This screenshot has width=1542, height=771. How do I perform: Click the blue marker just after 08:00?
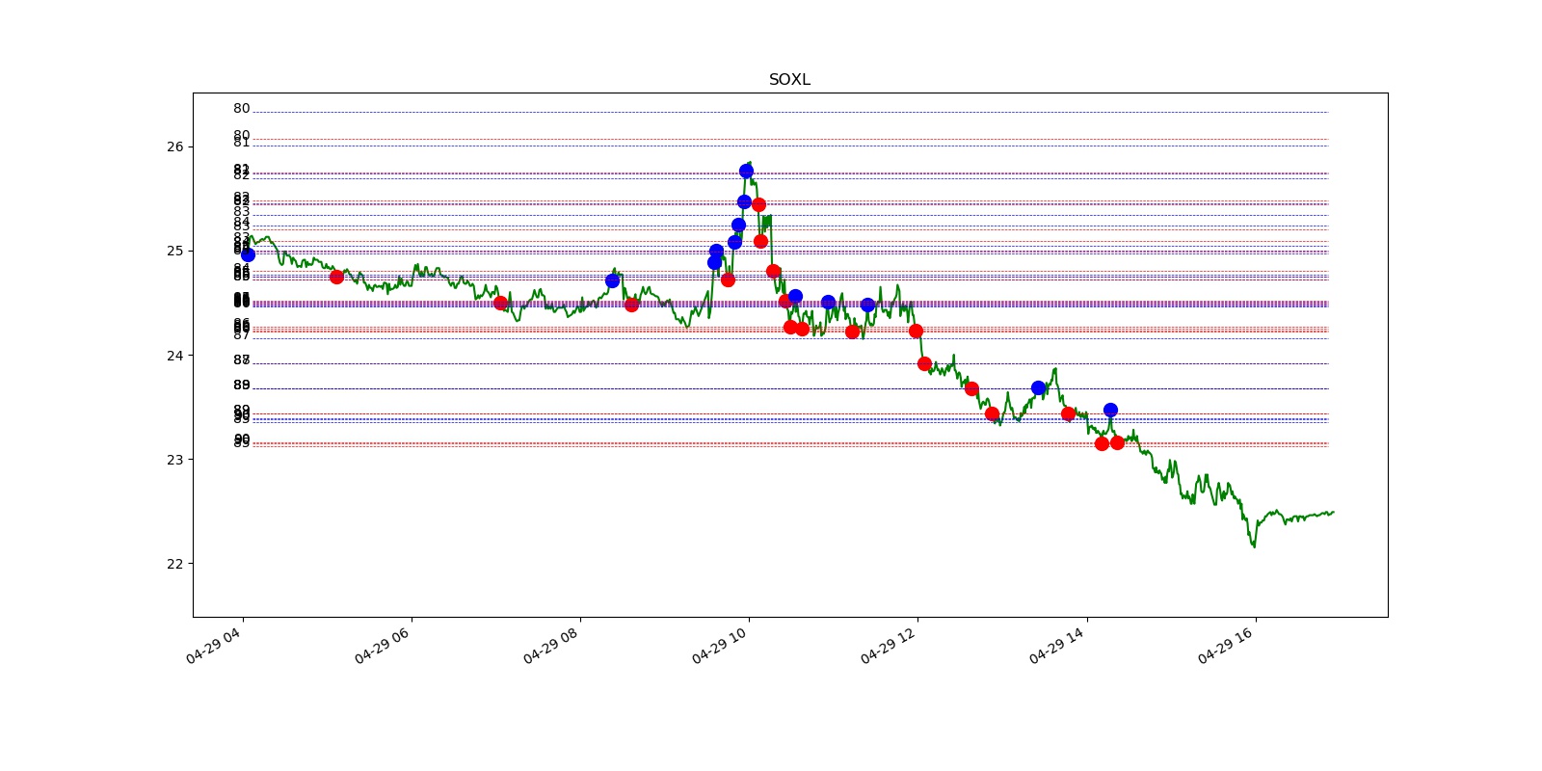point(612,280)
